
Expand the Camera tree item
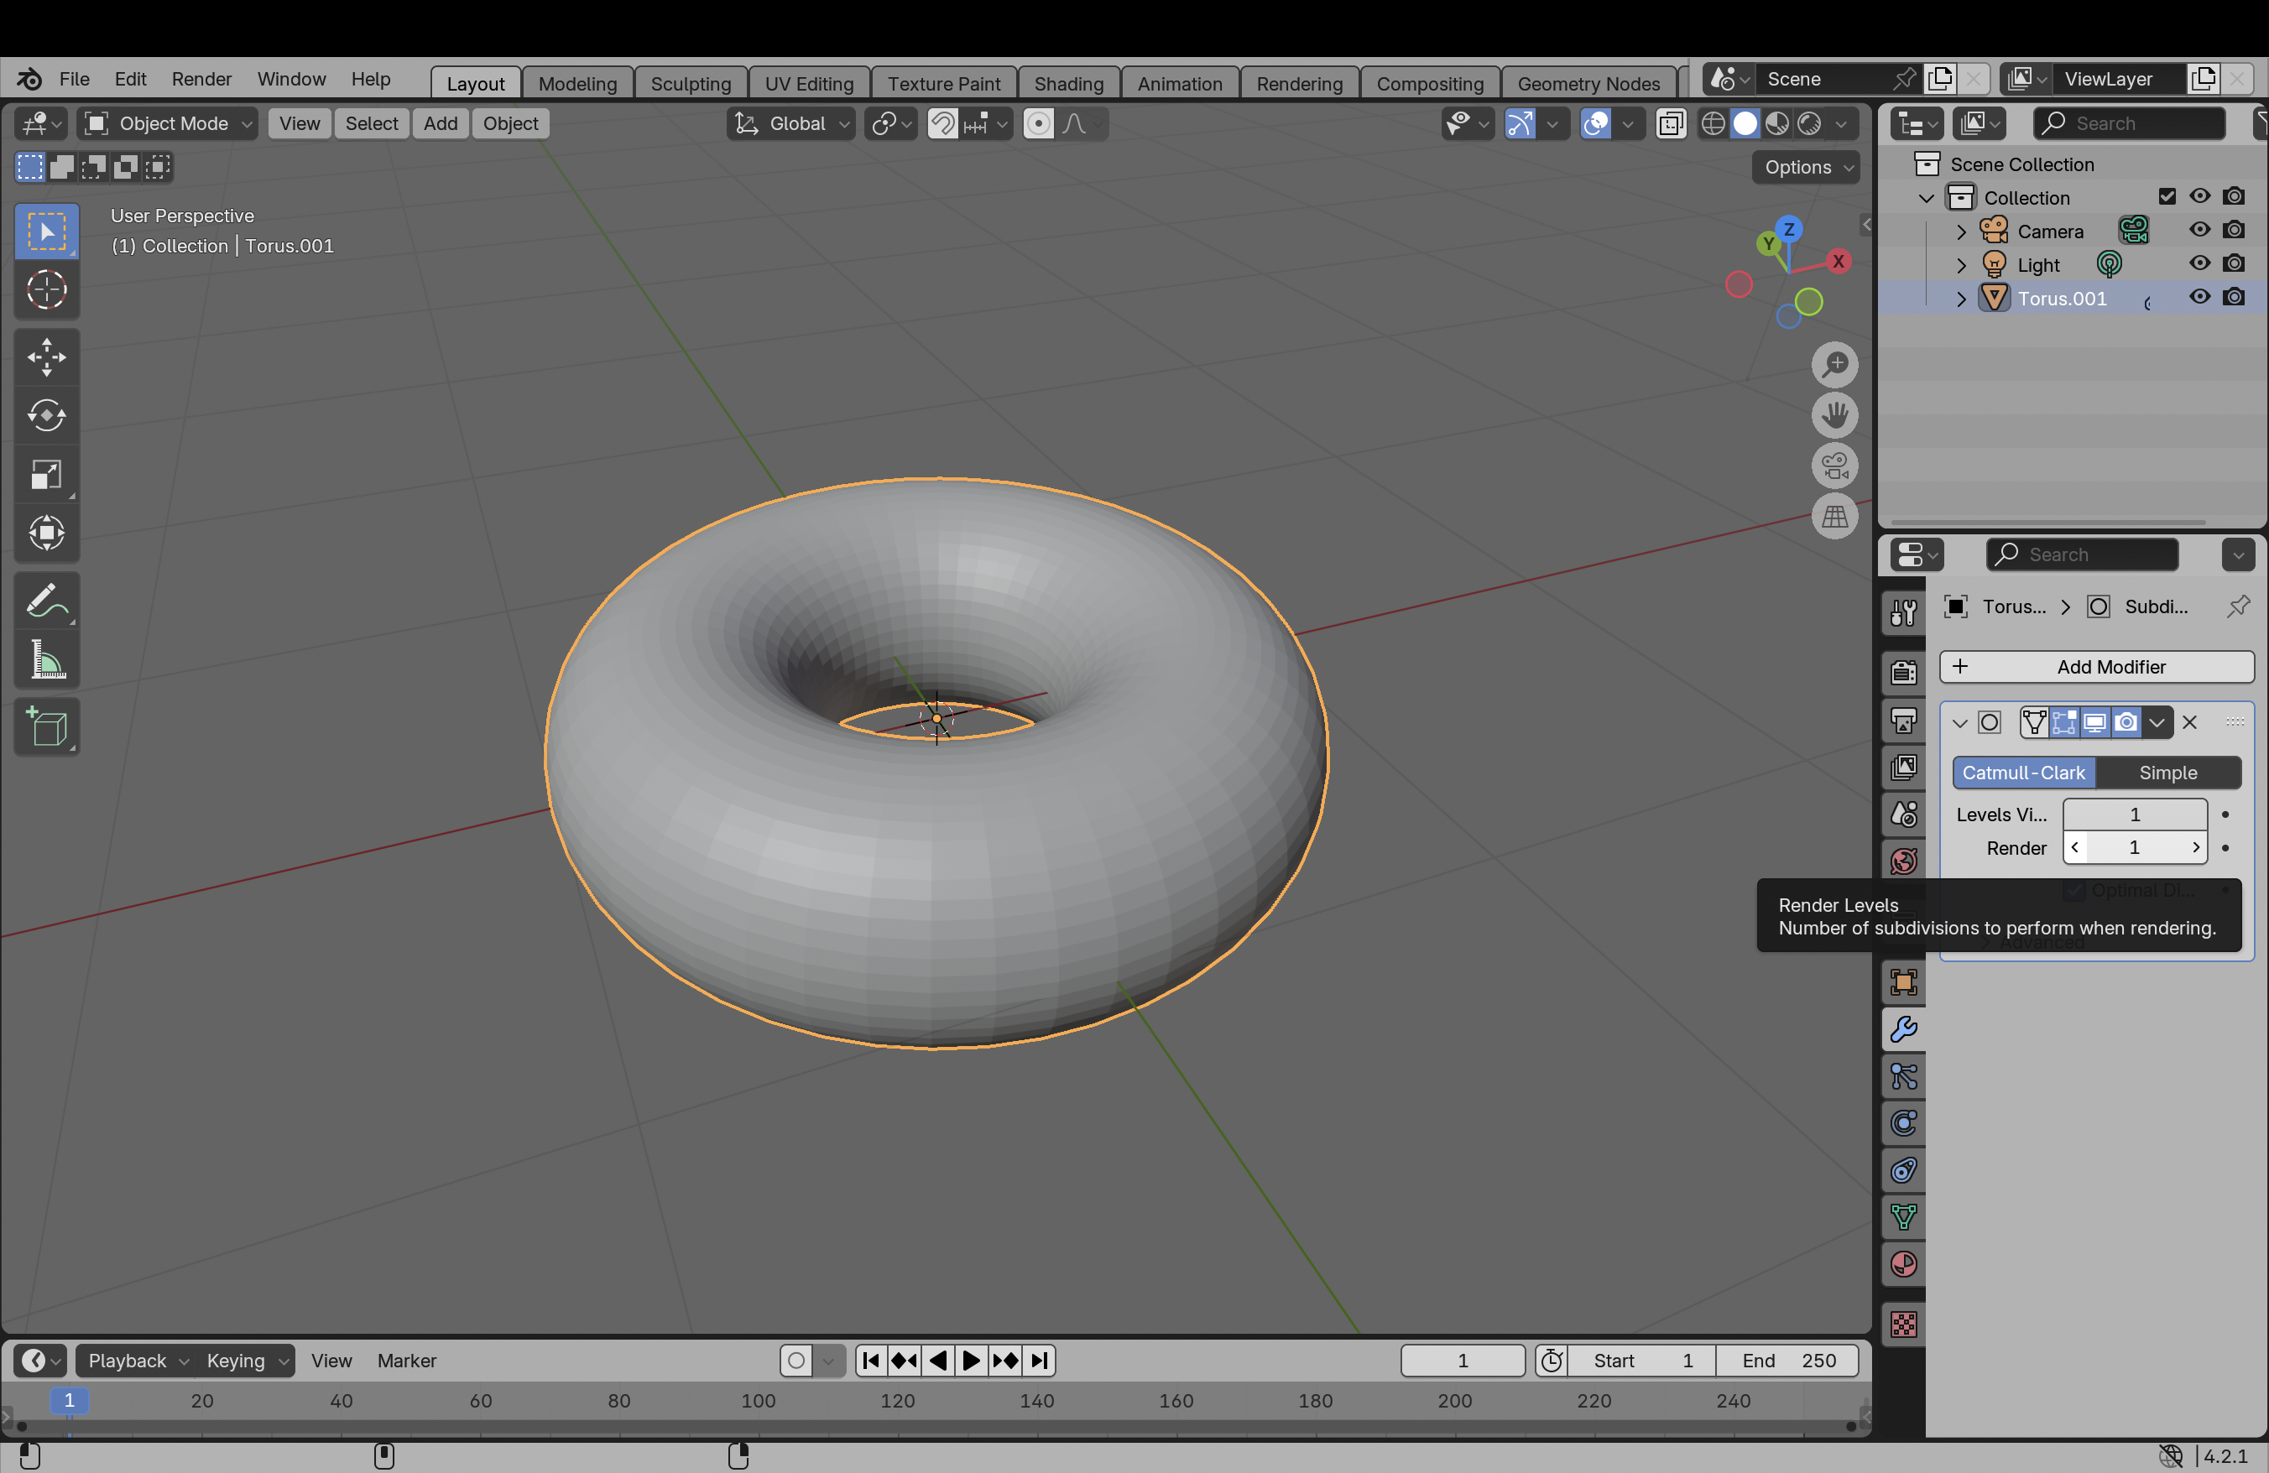tap(1961, 232)
